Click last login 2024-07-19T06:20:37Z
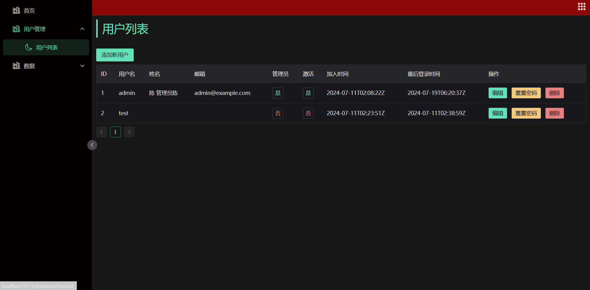Screen dimensions: 590x290 click(436, 93)
